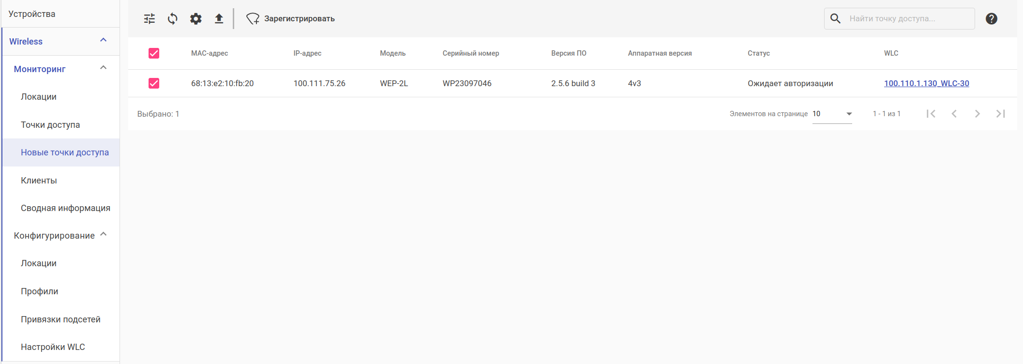Open Клиенты in the sidebar
The image size is (1023, 364).
pyautogui.click(x=39, y=181)
